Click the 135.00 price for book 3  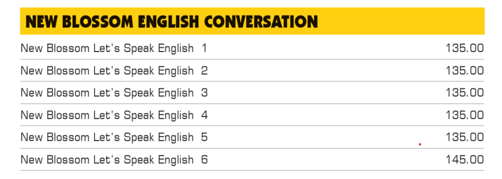pos(465,93)
